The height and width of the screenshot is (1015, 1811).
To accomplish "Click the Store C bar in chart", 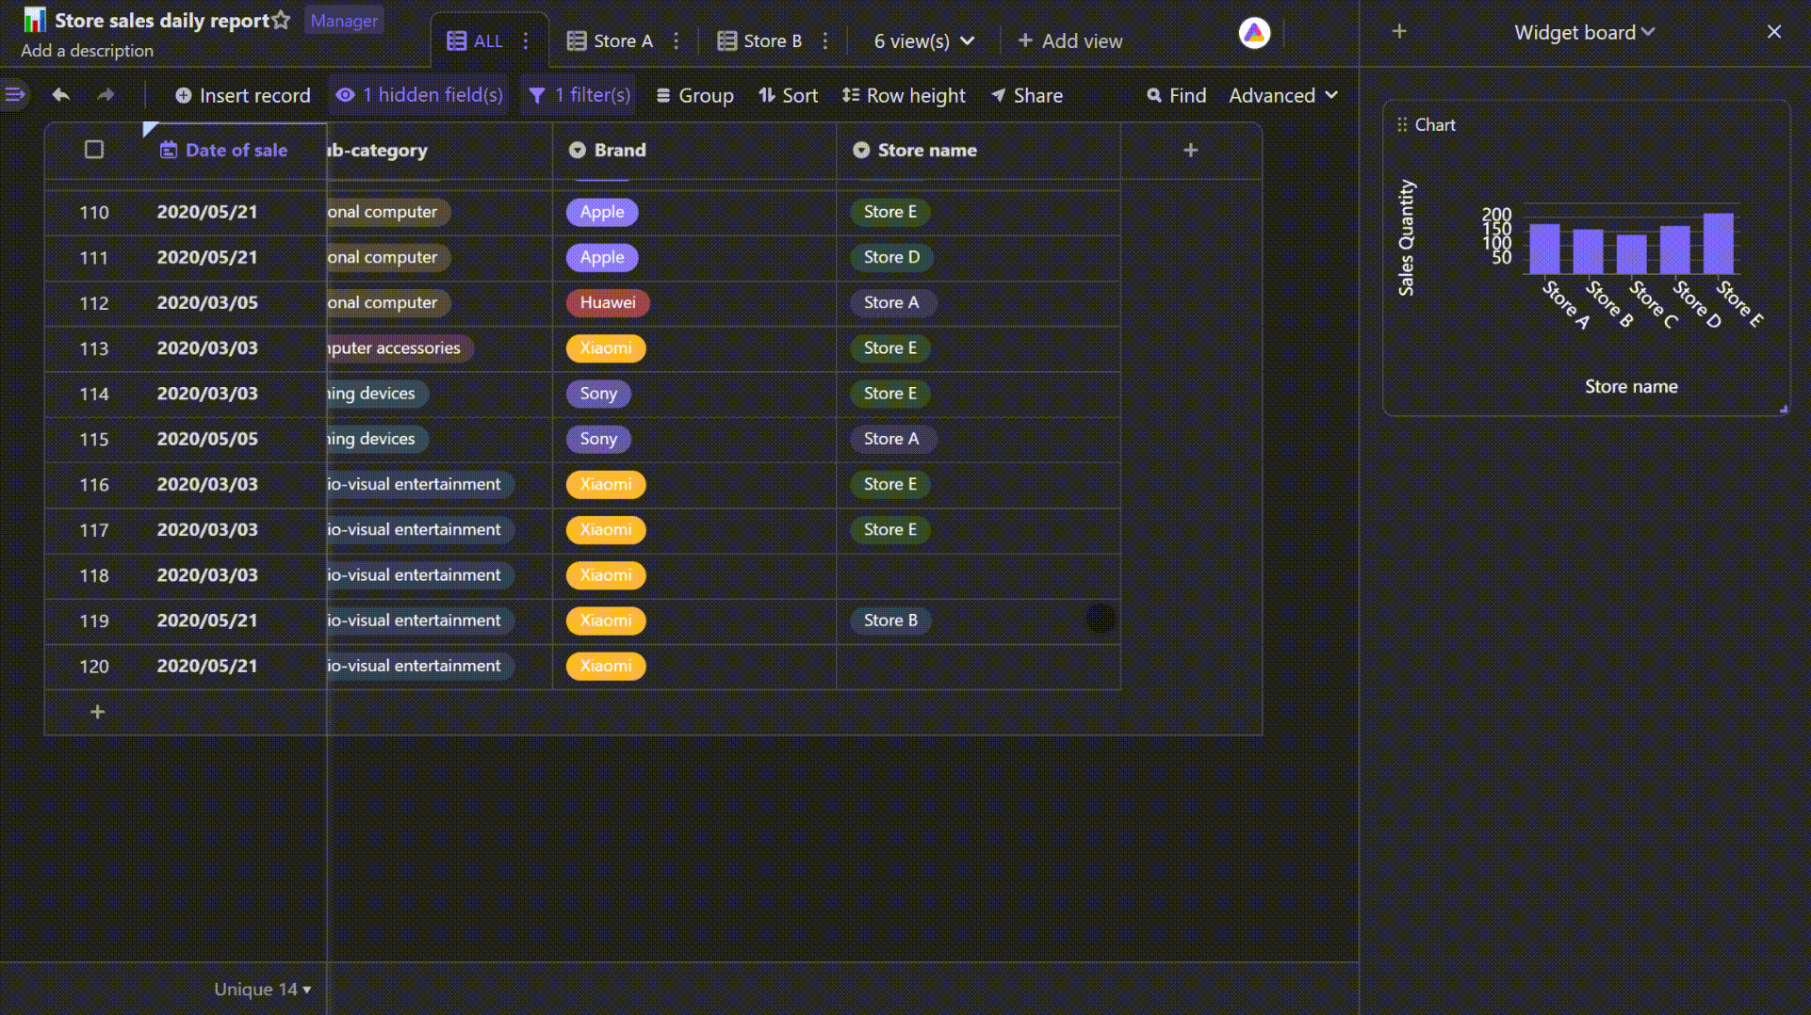I will point(1632,254).
